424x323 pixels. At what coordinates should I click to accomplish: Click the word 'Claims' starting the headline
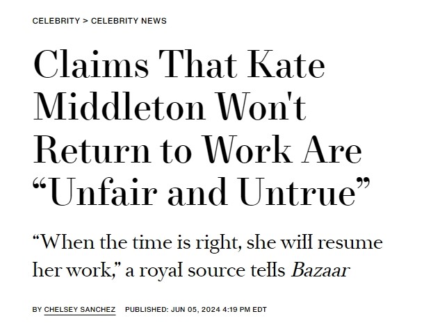pyautogui.click(x=91, y=64)
